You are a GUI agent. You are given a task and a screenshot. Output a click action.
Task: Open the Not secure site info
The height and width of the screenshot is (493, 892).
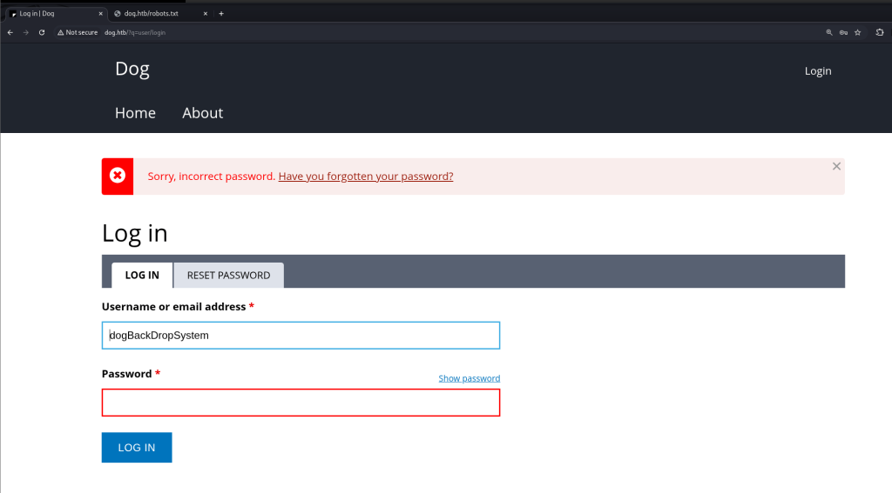point(78,32)
